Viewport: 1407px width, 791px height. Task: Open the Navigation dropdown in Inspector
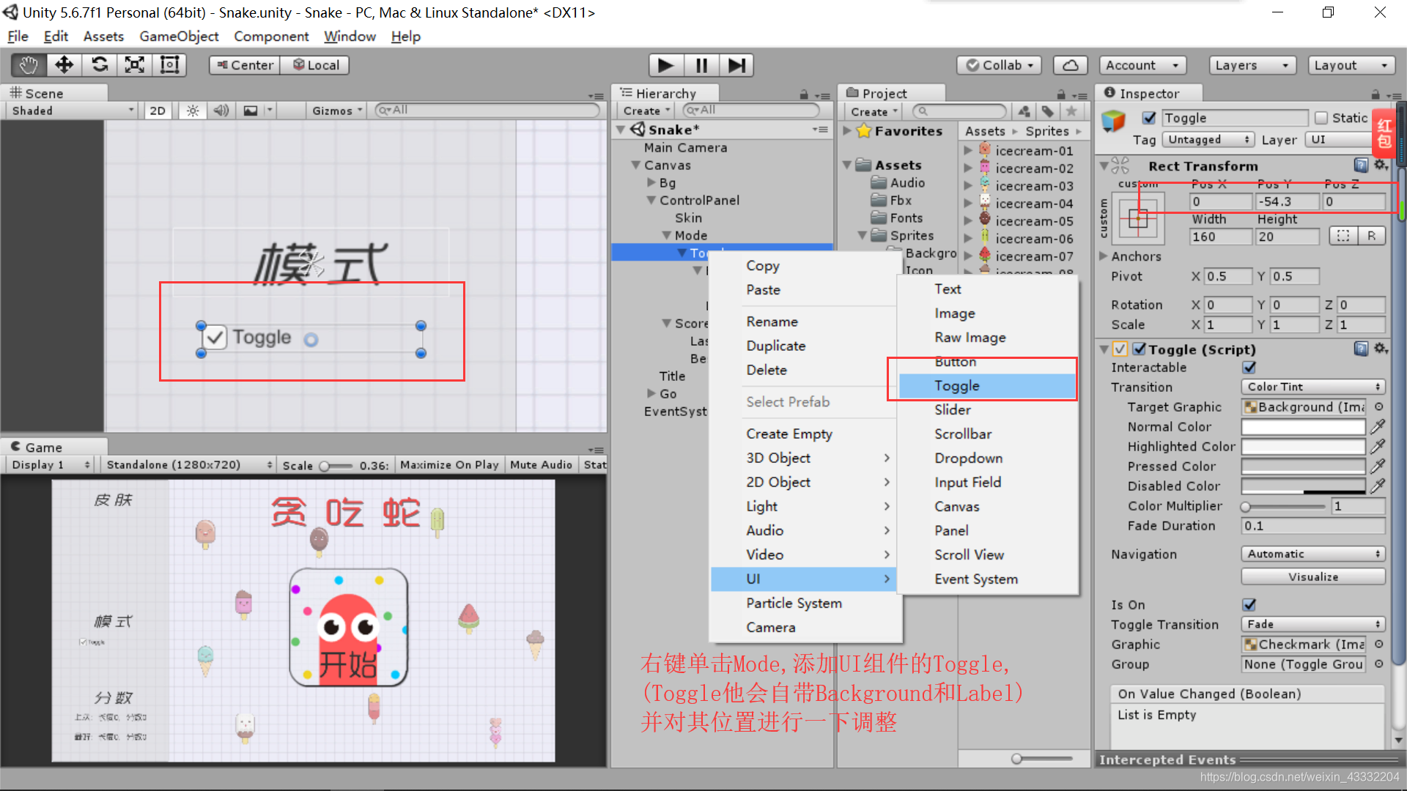coord(1310,554)
